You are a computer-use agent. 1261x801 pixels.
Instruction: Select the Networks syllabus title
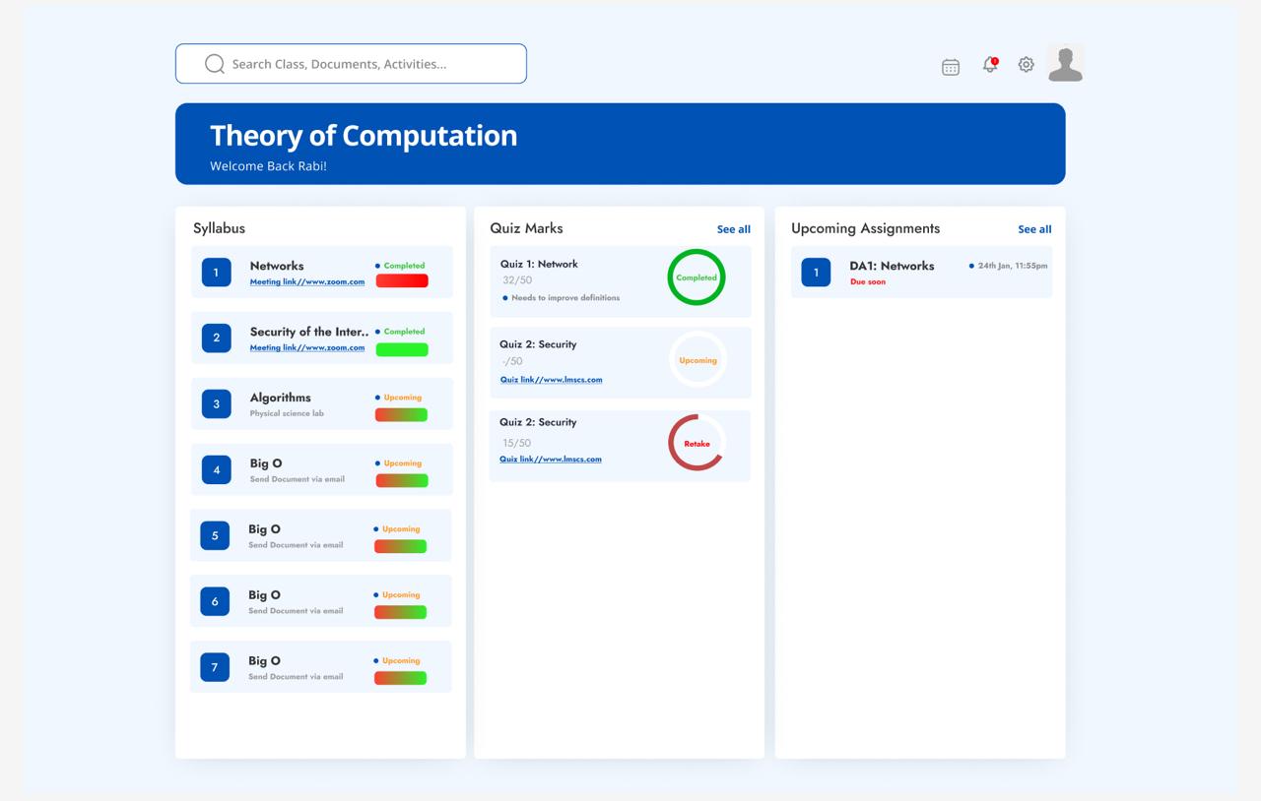coord(277,266)
